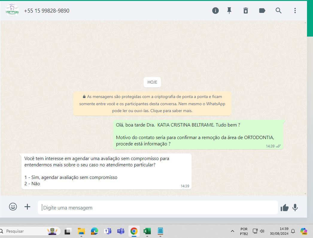Screen dimensions: 313x238
Task: Click the Digite uma mensagem field
Action: [x=158, y=208]
